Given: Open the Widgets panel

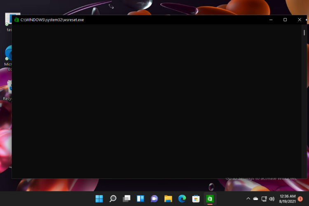Looking at the screenshot, I should 140,199.
